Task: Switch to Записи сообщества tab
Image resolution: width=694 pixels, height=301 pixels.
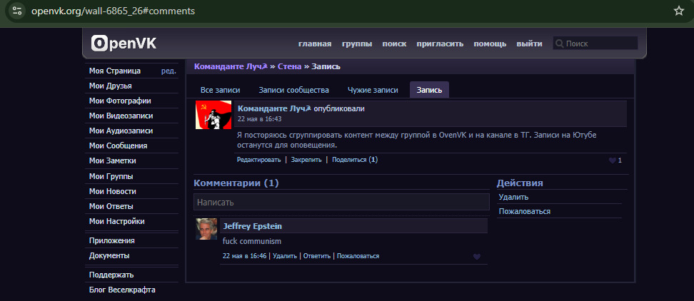Action: (294, 90)
